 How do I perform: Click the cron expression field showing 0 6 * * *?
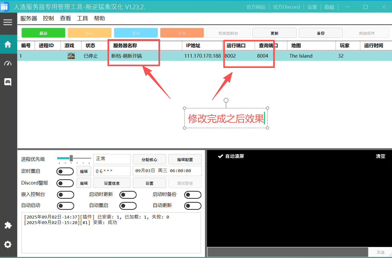(x=112, y=171)
